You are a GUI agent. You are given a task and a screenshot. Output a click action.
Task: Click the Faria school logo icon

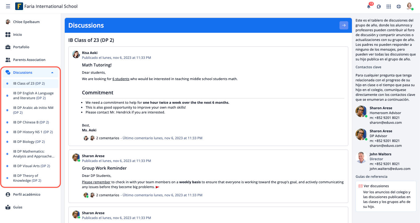[19, 6]
